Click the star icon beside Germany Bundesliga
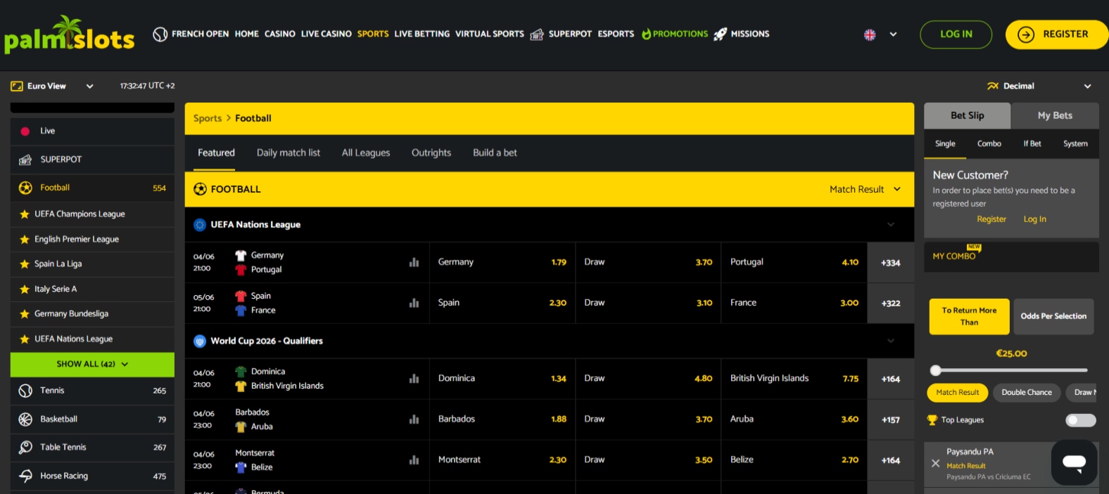The height and width of the screenshot is (494, 1109). [25, 314]
